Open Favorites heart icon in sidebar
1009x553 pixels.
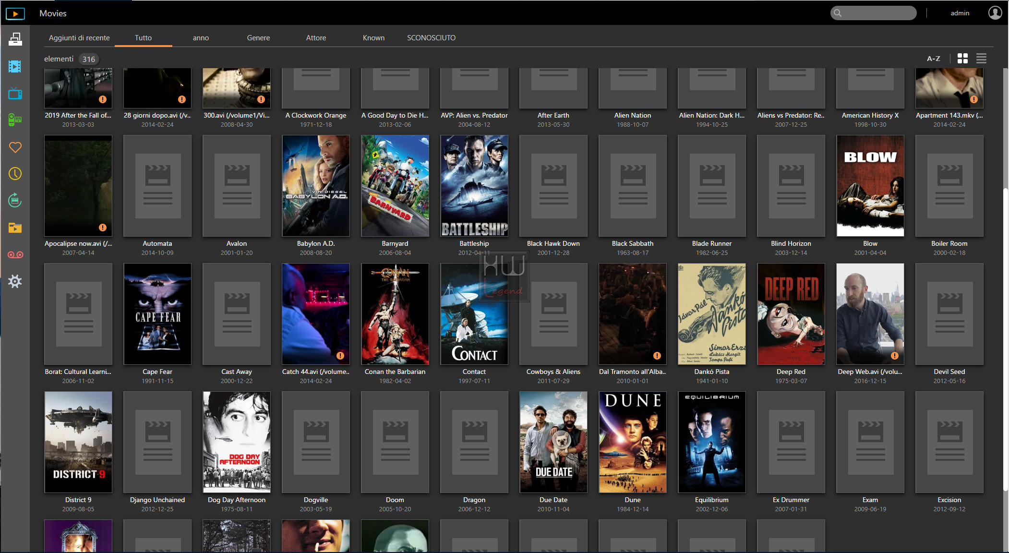(15, 147)
